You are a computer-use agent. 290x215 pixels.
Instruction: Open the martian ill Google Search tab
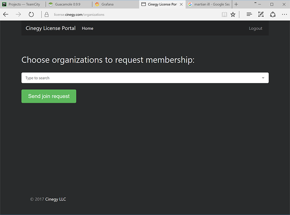[209, 4]
